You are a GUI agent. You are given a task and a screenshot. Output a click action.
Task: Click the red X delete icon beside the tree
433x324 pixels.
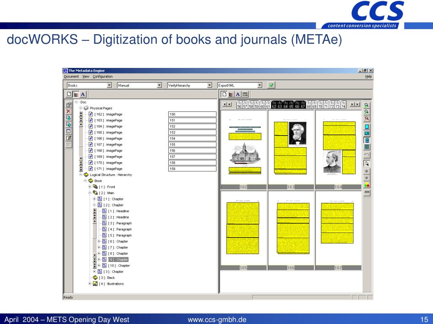click(x=69, y=111)
